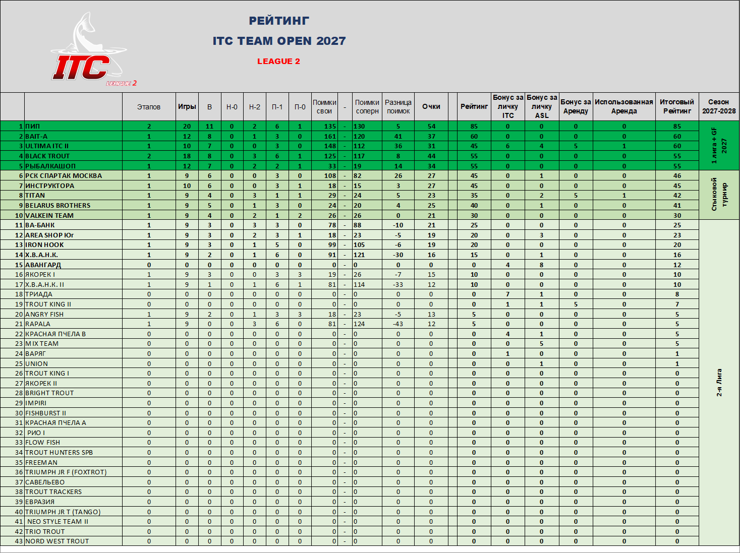Viewport: 740px width, 553px height.
Task: Click the Стыковой турнир side label
Action: 719,194
